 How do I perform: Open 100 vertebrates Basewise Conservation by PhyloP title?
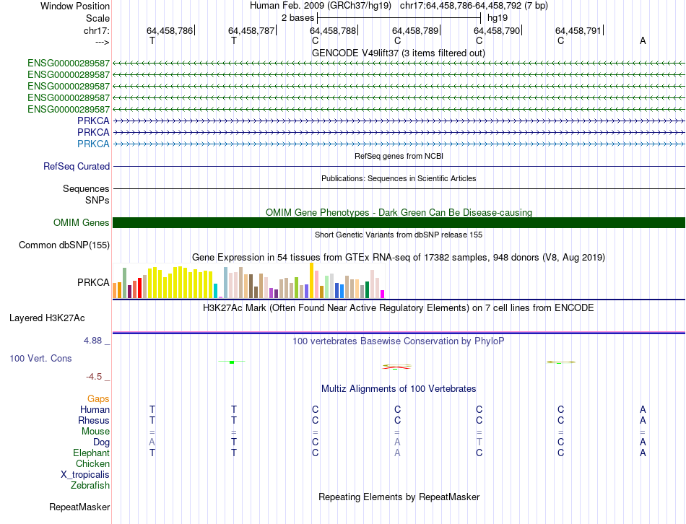(x=399, y=341)
